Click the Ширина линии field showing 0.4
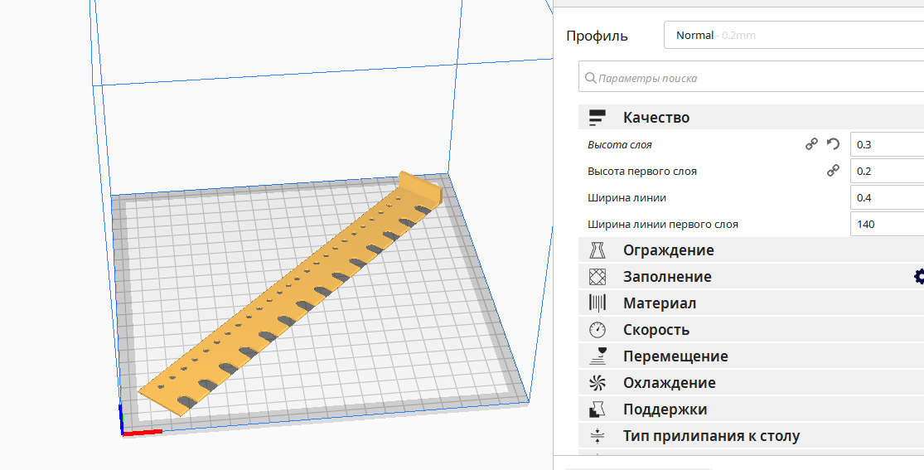Image resolution: width=924 pixels, height=470 pixels. click(887, 197)
